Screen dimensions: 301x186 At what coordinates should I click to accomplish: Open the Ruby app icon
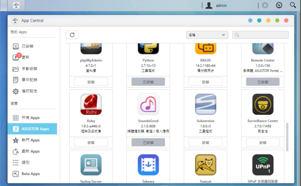pyautogui.click(x=91, y=104)
